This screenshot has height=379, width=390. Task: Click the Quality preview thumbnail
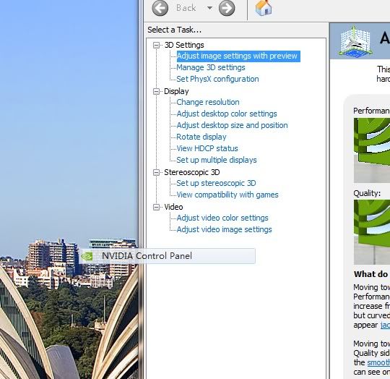point(372,232)
